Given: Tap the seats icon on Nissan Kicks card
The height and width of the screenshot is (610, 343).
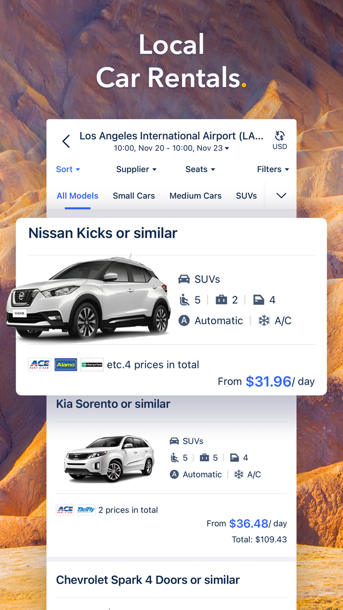Looking at the screenshot, I should coord(184,300).
